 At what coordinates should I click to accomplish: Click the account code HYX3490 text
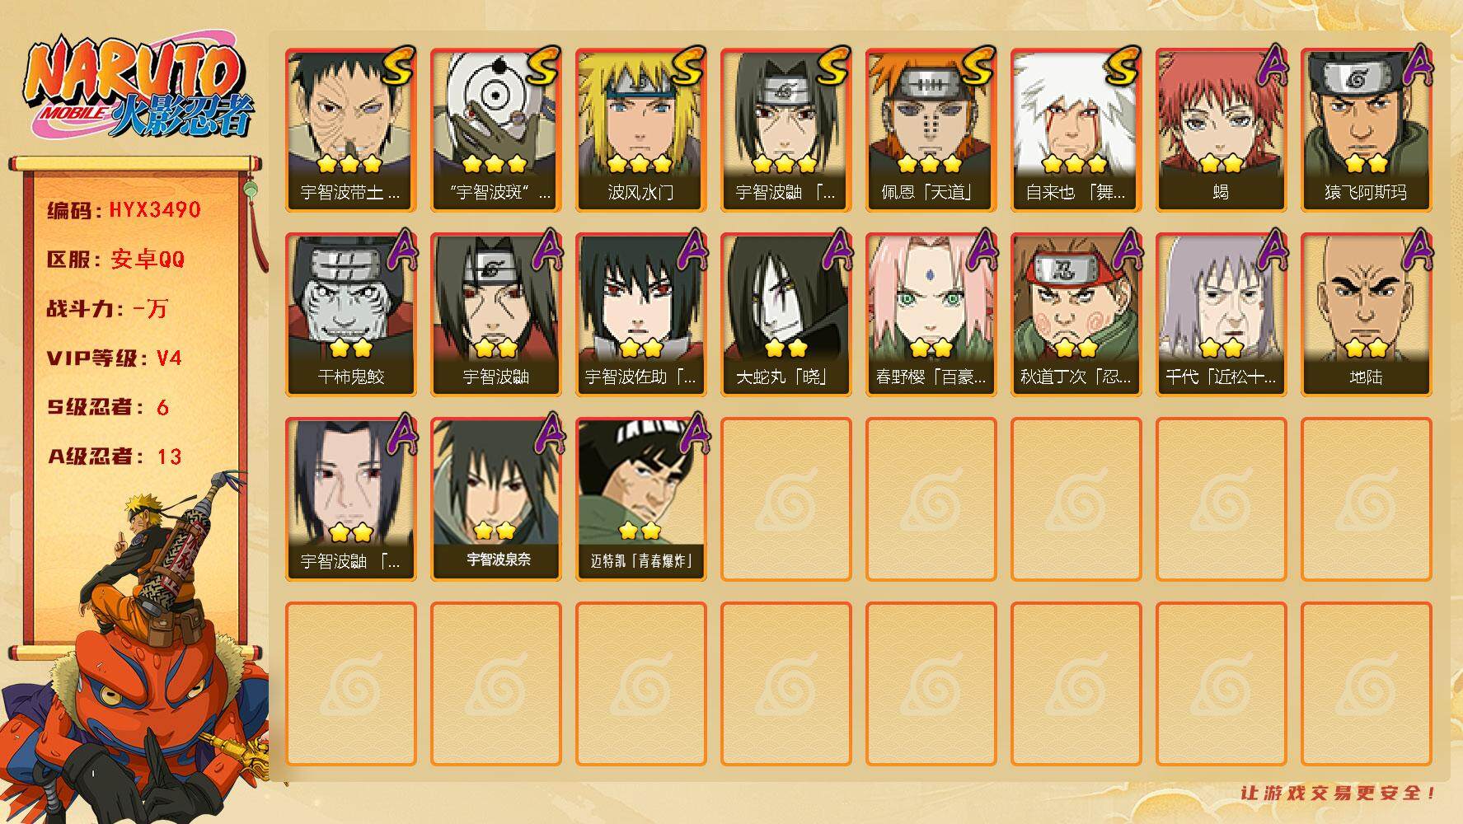[x=155, y=210]
